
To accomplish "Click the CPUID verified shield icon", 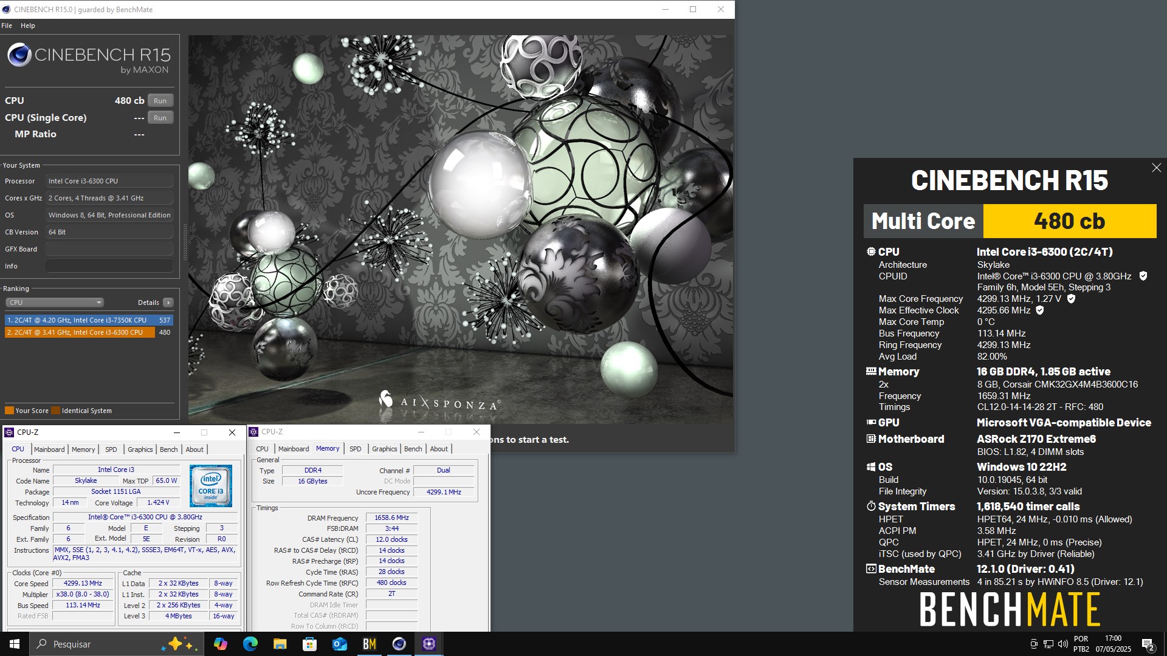I will (x=1143, y=276).
